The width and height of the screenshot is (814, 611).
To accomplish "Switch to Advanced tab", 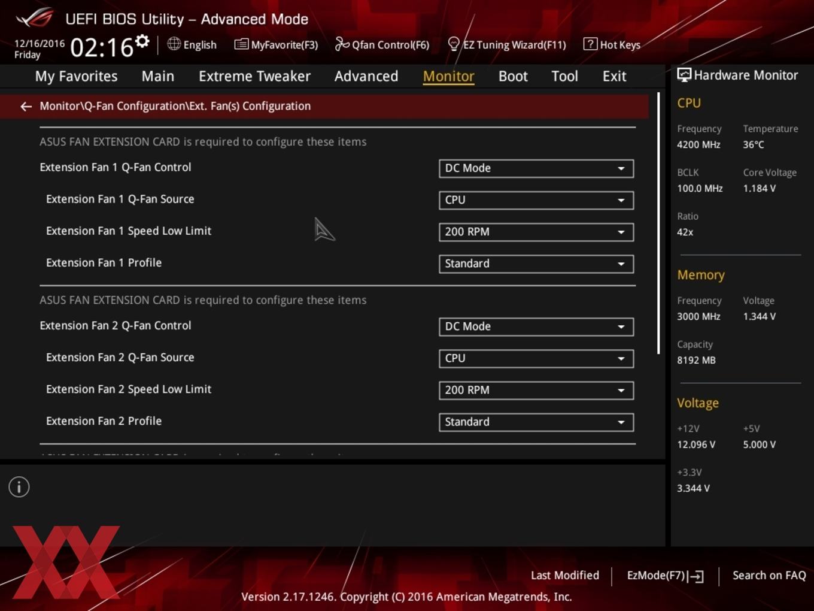I will tap(366, 77).
